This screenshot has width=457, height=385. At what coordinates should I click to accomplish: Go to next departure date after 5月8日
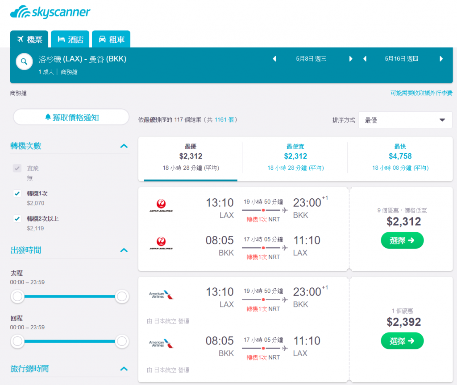(x=351, y=59)
